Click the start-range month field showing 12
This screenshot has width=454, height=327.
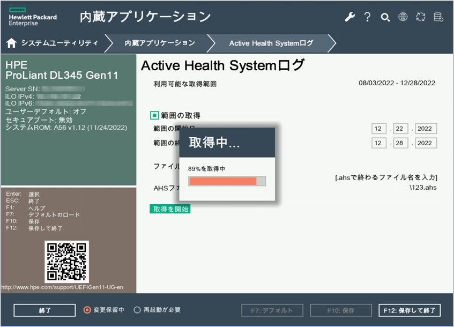[x=378, y=129]
